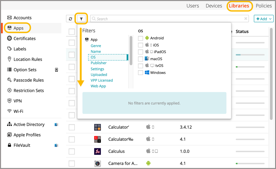Screen dimensions: 276x169
Task: Select the Publisher filter category
Action: [x=98, y=63]
